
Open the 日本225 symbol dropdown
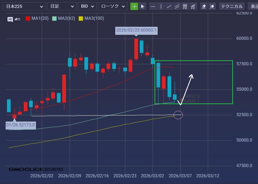click(24, 6)
